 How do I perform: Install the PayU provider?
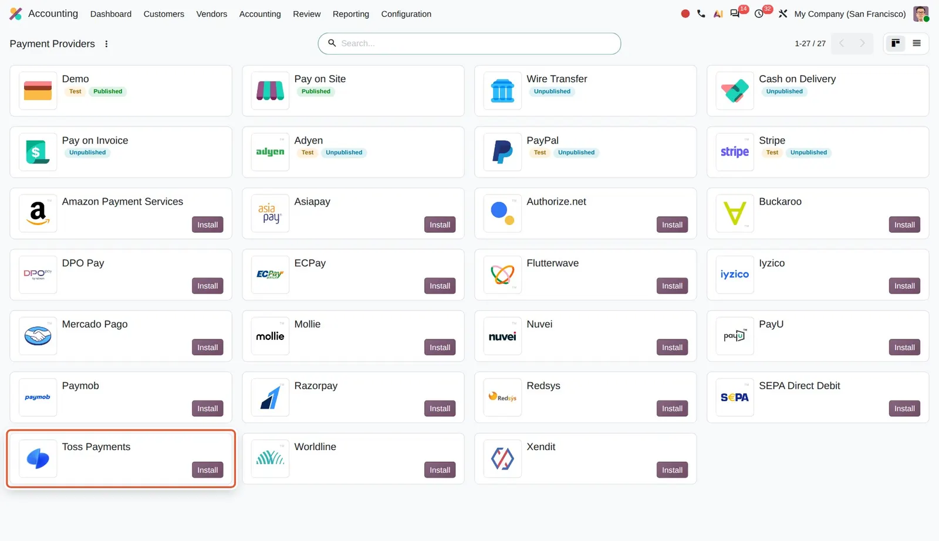[x=904, y=348]
